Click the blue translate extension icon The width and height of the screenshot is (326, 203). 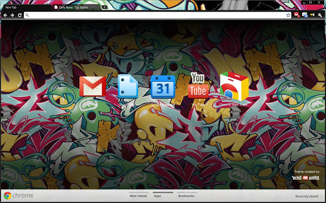coord(305,15)
